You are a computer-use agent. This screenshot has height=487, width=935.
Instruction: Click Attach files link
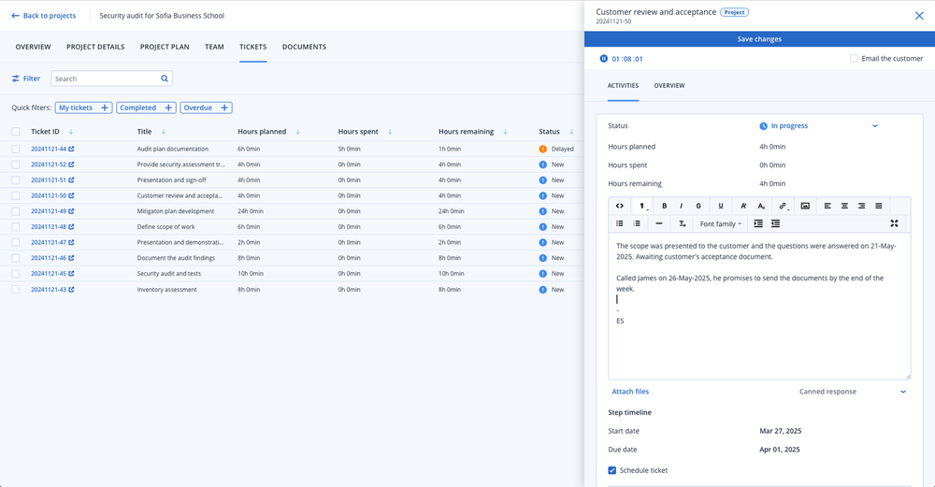(x=630, y=392)
